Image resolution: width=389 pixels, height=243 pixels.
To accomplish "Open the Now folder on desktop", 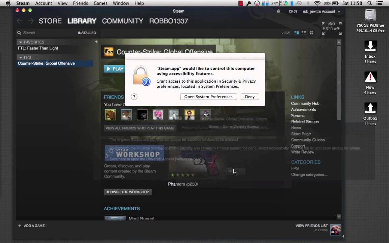I will coord(370,77).
